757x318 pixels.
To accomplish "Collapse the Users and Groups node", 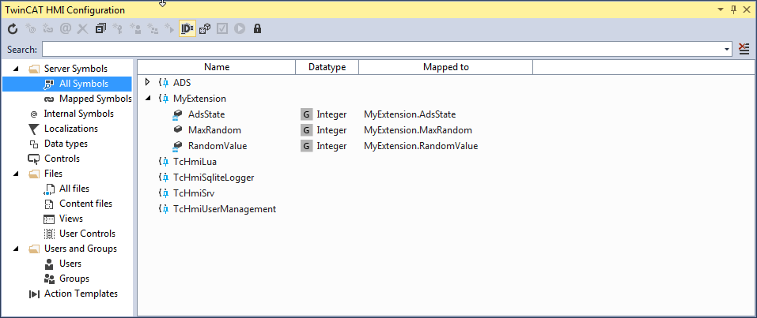I will click(16, 249).
